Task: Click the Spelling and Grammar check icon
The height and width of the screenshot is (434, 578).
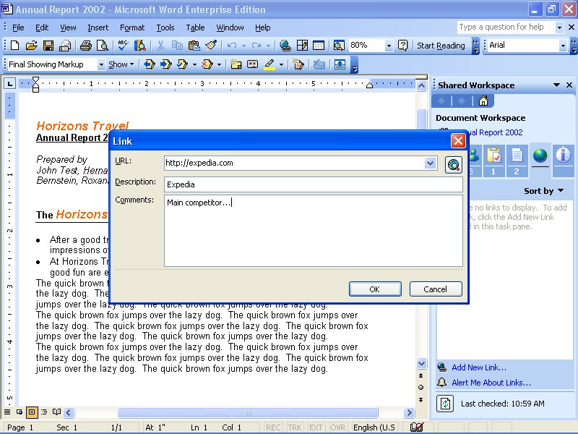Action: click(123, 46)
